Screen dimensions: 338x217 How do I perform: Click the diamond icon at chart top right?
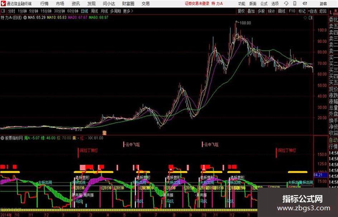tap(305, 18)
